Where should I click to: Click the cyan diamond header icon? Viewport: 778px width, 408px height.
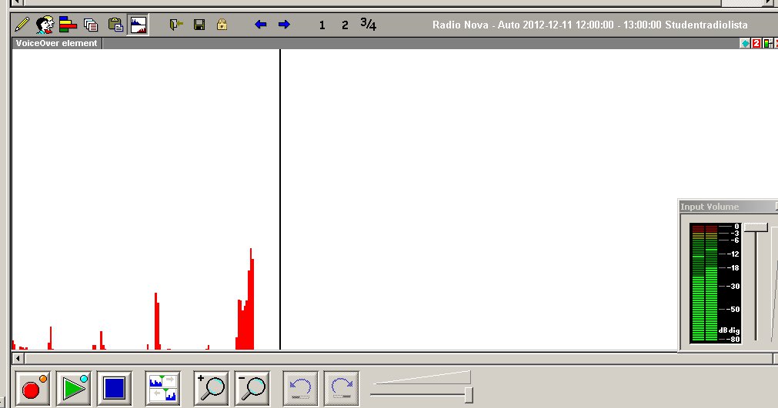point(745,44)
